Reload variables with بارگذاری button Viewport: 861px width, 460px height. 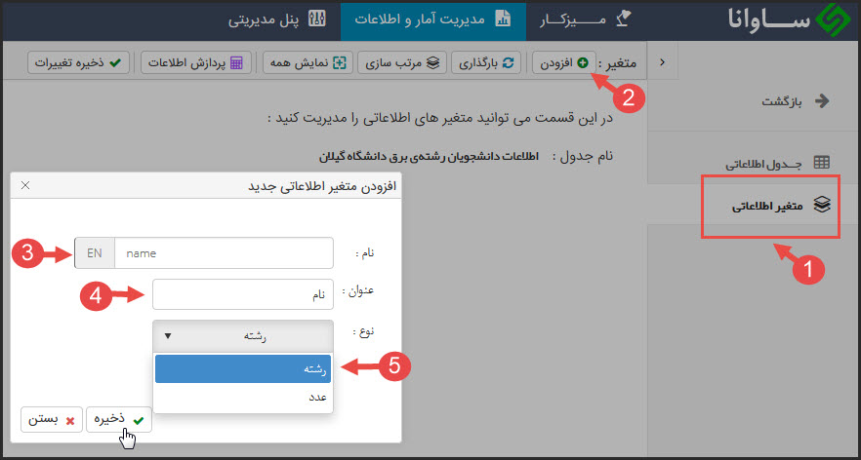[x=486, y=63]
